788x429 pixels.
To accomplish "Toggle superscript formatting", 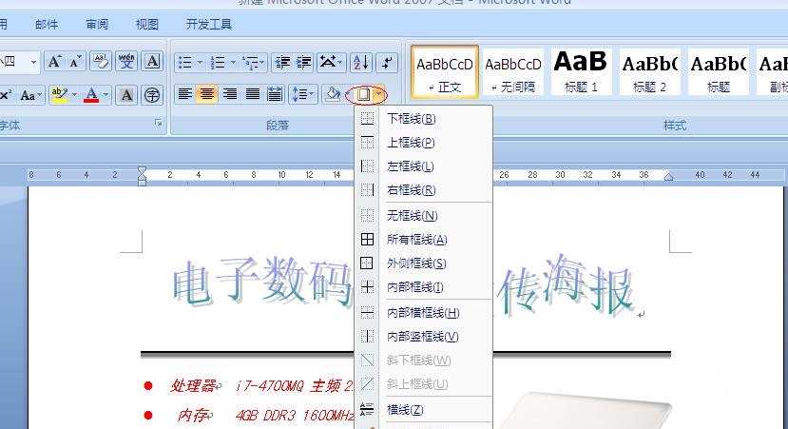I will 6,94.
